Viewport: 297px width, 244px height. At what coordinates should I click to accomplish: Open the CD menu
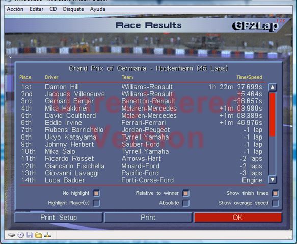(x=53, y=9)
